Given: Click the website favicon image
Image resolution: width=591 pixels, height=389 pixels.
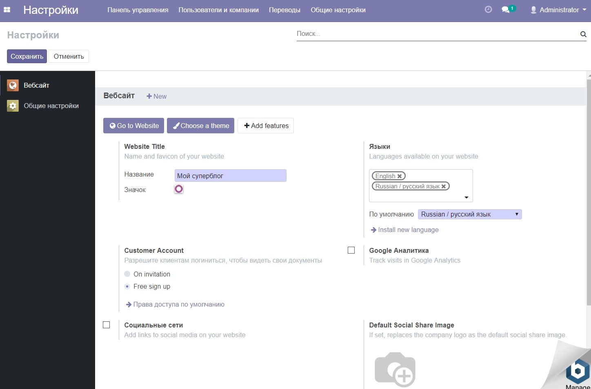Looking at the screenshot, I should click(178, 189).
